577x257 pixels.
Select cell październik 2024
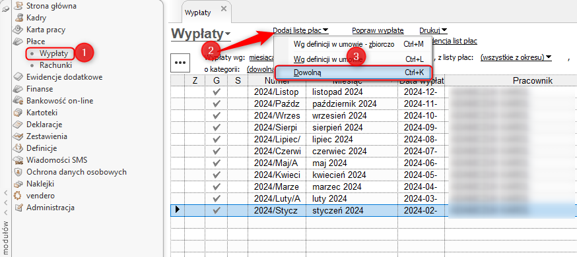352,104
